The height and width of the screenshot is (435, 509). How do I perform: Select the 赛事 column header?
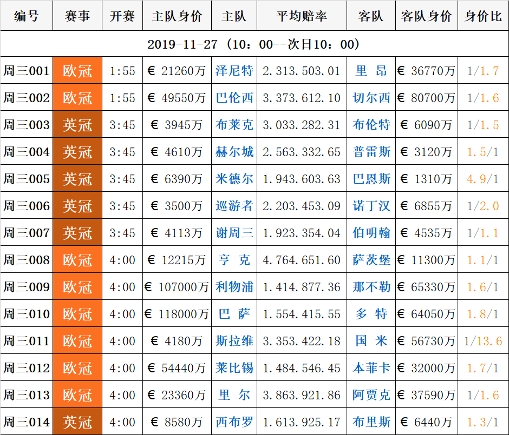point(77,16)
